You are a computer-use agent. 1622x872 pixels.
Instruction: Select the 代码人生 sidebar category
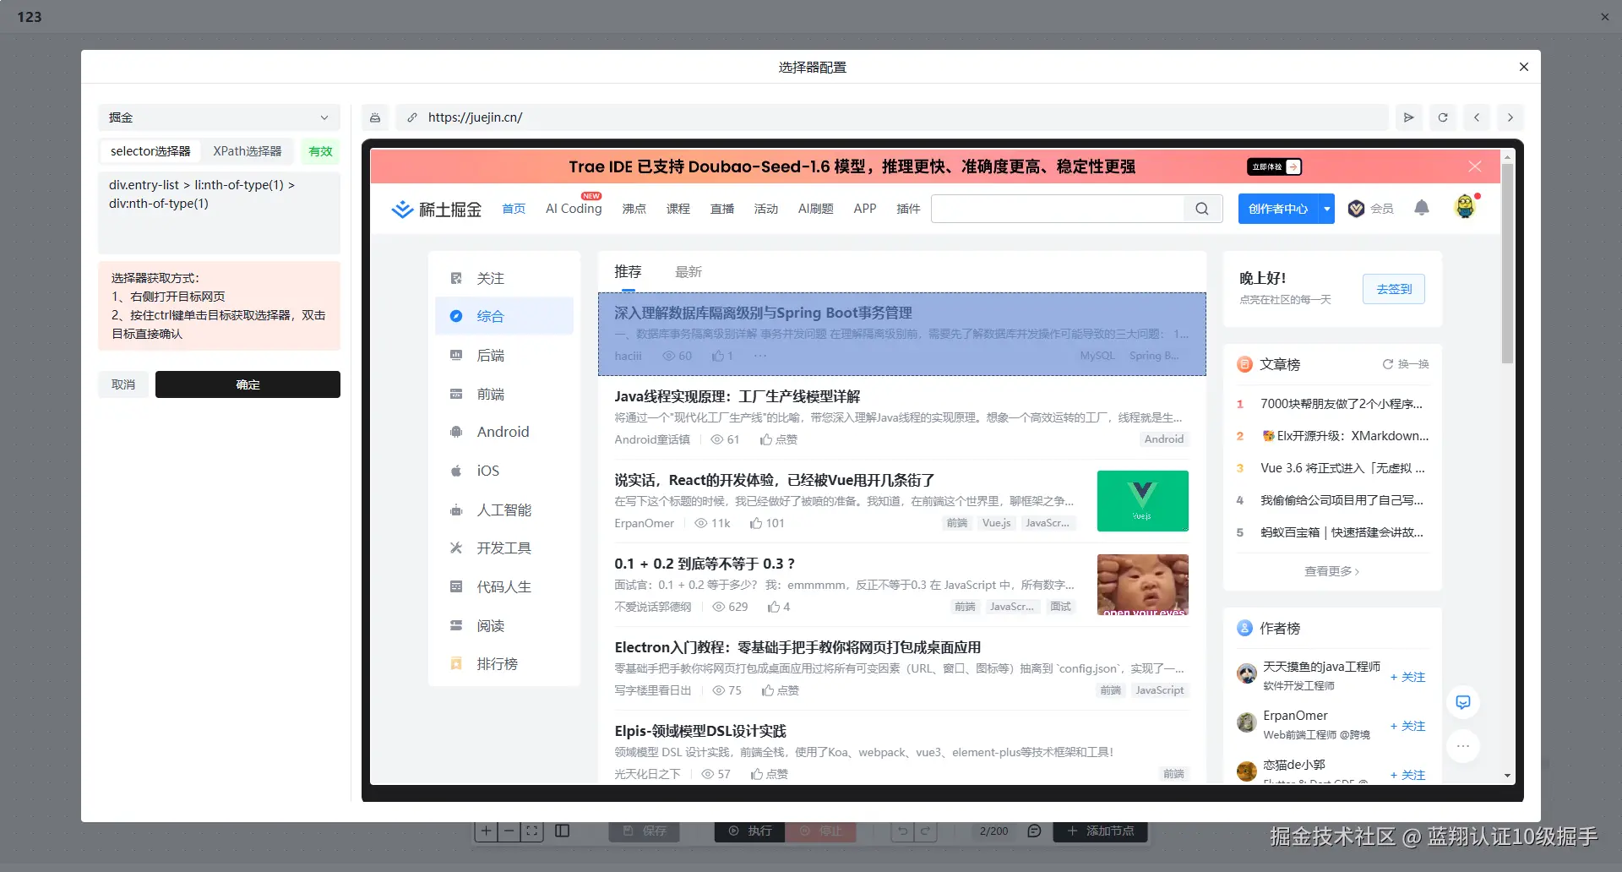tap(504, 586)
